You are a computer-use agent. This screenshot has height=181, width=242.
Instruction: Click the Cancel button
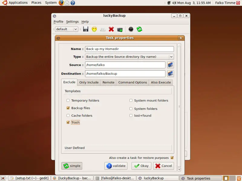tap(164, 166)
